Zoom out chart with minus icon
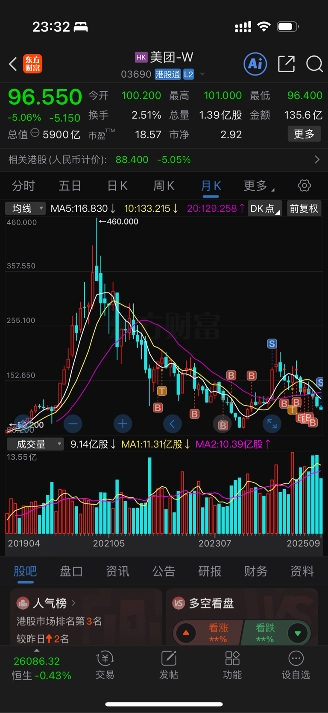This screenshot has width=328, height=713. [x=73, y=424]
